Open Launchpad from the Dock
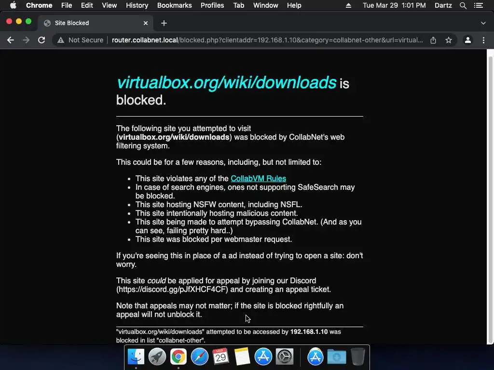Image resolution: width=494 pixels, height=370 pixels. click(x=157, y=357)
